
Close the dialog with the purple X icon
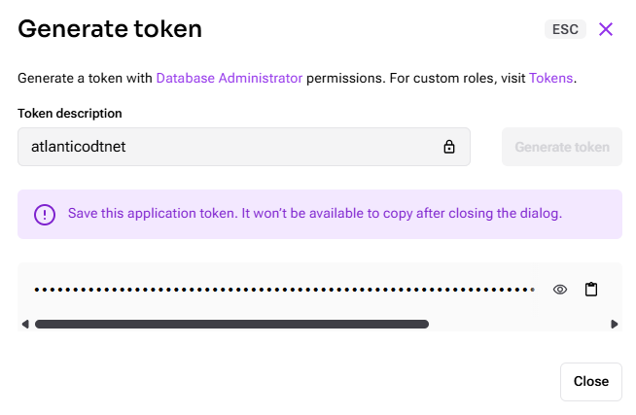[606, 29]
